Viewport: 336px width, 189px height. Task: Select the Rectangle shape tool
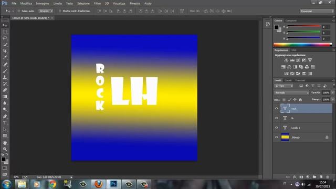[x=5, y=135]
